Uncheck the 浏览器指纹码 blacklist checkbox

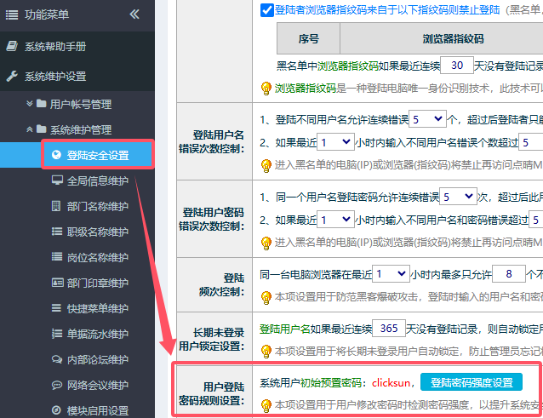(266, 10)
